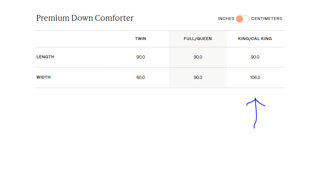Click the empty header cell above LENGTH

click(x=74, y=39)
